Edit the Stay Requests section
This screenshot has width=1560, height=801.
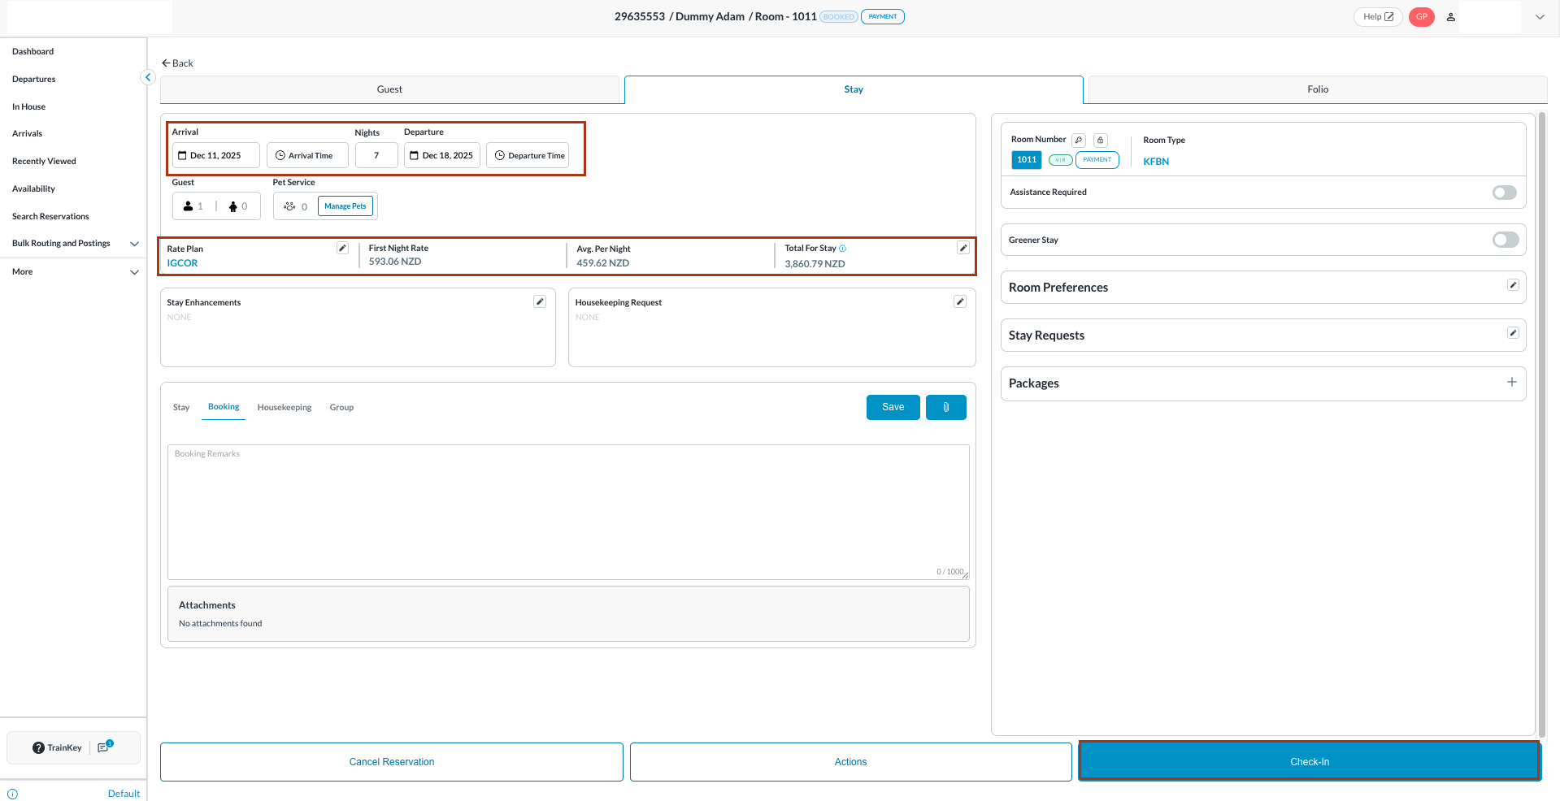point(1512,333)
